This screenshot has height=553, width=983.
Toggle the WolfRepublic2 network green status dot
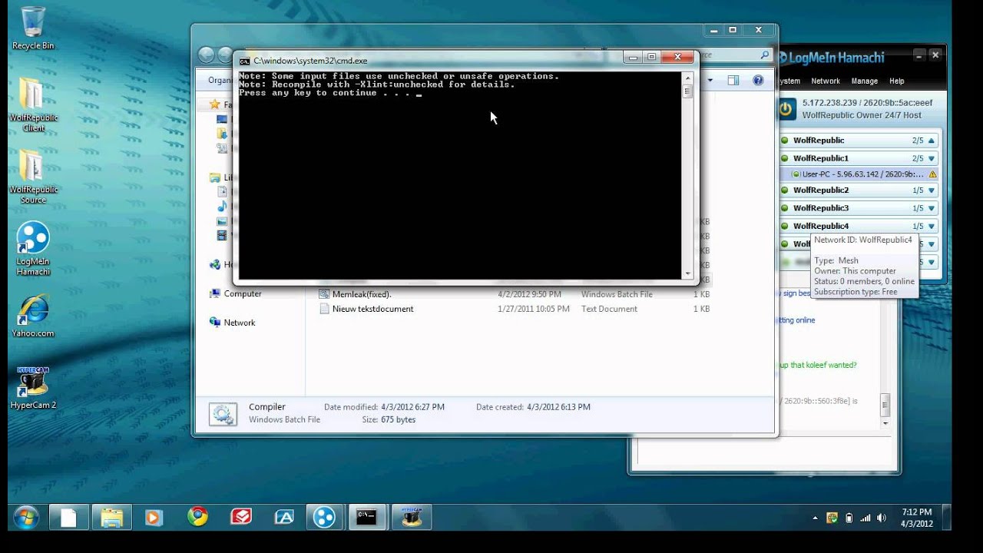click(x=785, y=190)
